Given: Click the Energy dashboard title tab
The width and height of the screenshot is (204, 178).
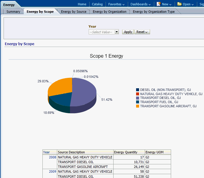Looking at the screenshot, I should [9, 5].
